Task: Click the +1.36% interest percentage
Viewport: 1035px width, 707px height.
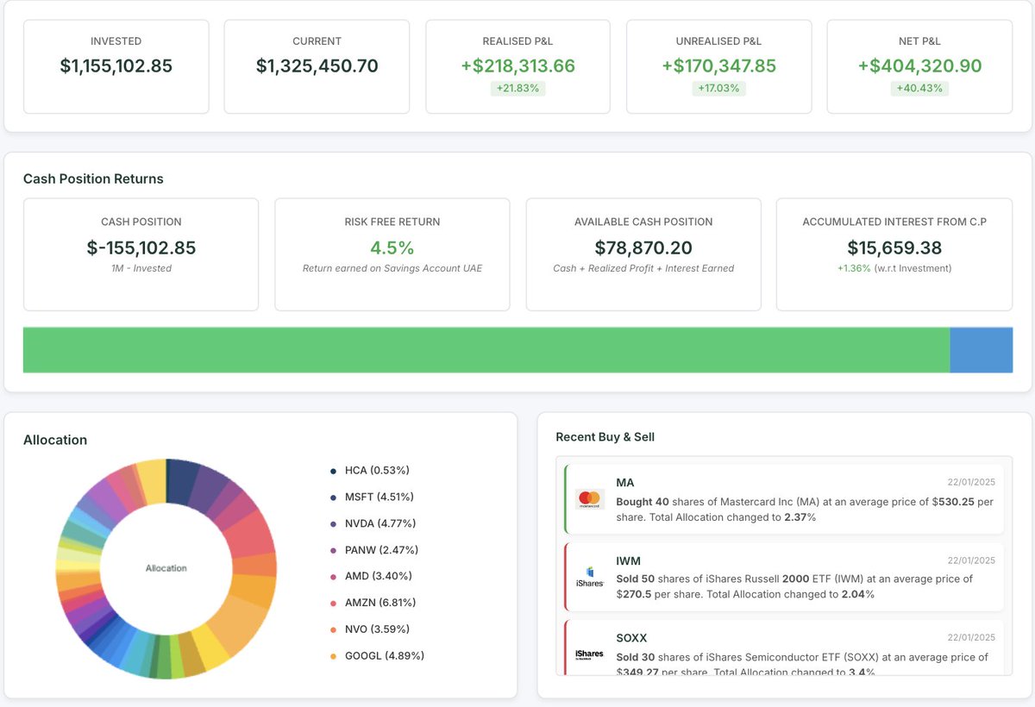Action: (x=854, y=268)
